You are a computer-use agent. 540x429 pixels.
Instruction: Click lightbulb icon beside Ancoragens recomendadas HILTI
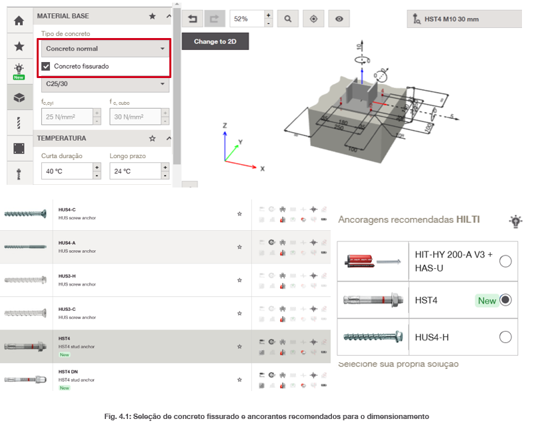tap(515, 221)
